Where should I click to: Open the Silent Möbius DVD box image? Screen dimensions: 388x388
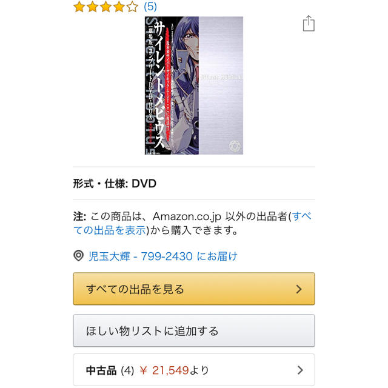click(194, 85)
